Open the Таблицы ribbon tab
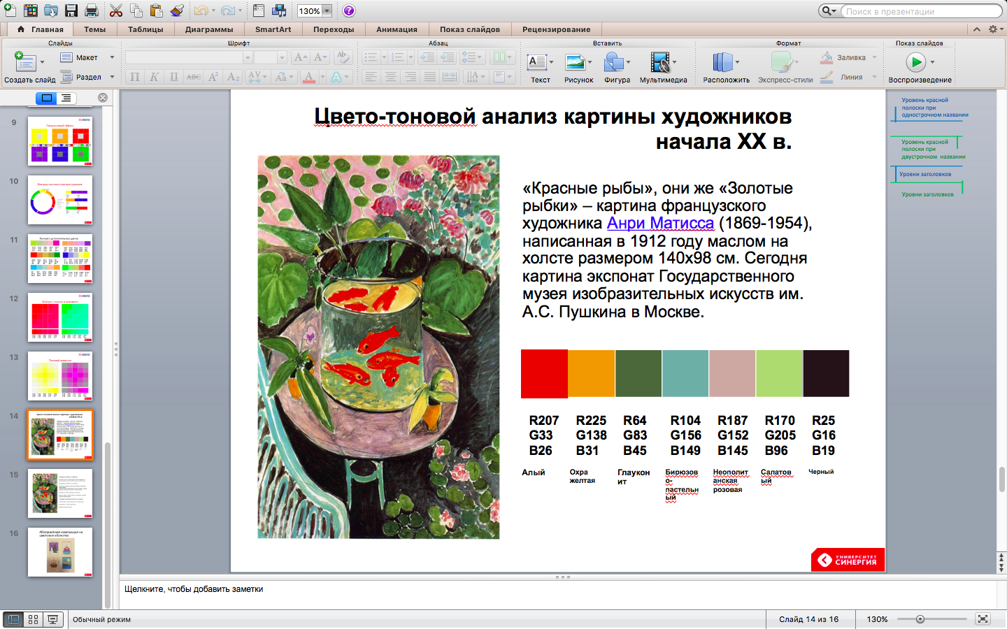Viewport: 1007px width, 629px height. pyautogui.click(x=145, y=29)
